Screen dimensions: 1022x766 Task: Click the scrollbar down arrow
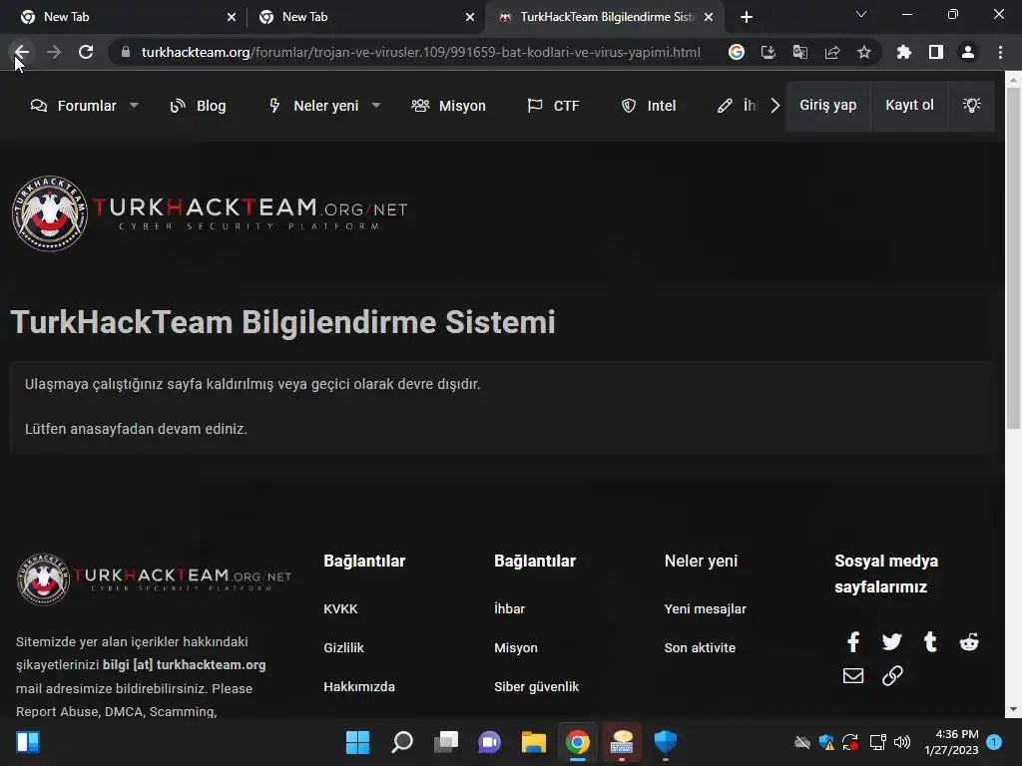(1013, 709)
